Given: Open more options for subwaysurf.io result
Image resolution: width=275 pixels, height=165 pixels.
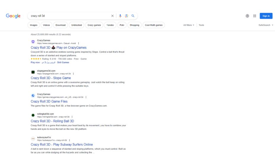Looking at the screenshot, I should [x=69, y=140].
